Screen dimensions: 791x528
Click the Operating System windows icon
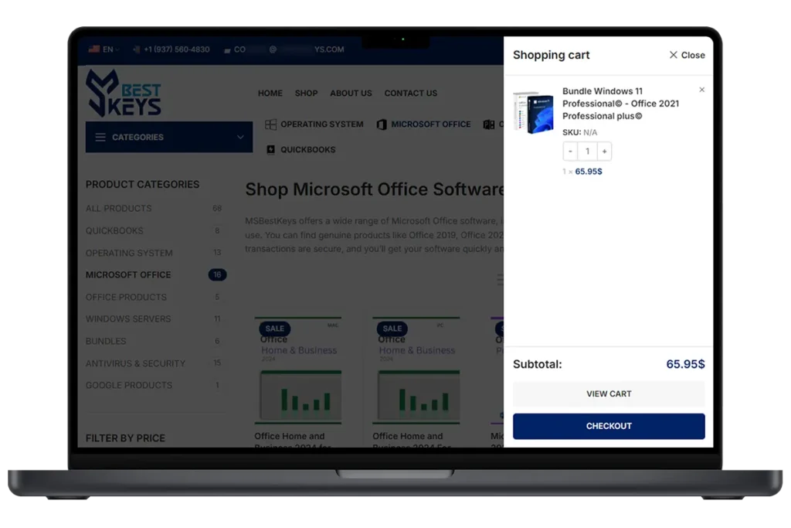pos(270,124)
